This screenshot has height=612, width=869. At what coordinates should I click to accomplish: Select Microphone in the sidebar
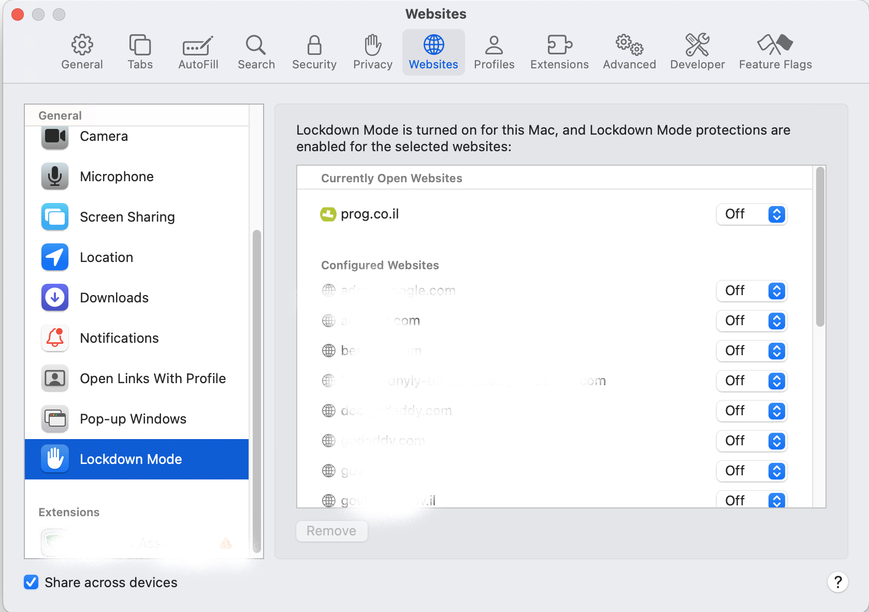117,177
